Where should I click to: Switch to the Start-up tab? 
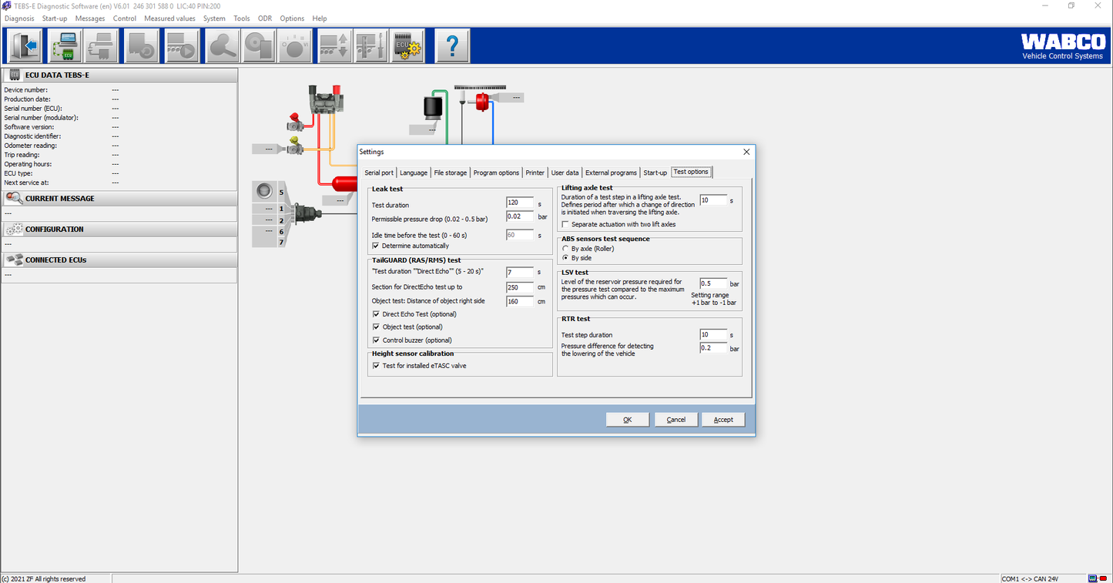(x=655, y=173)
